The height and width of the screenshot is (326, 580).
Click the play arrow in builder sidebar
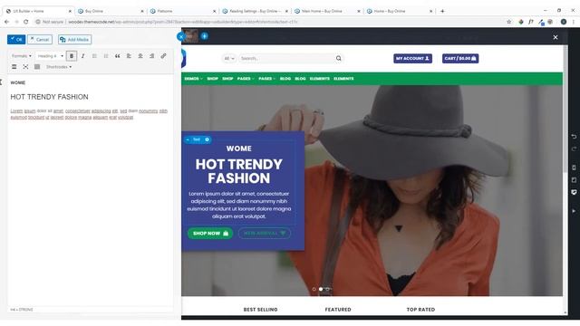pyautogui.click(x=574, y=211)
